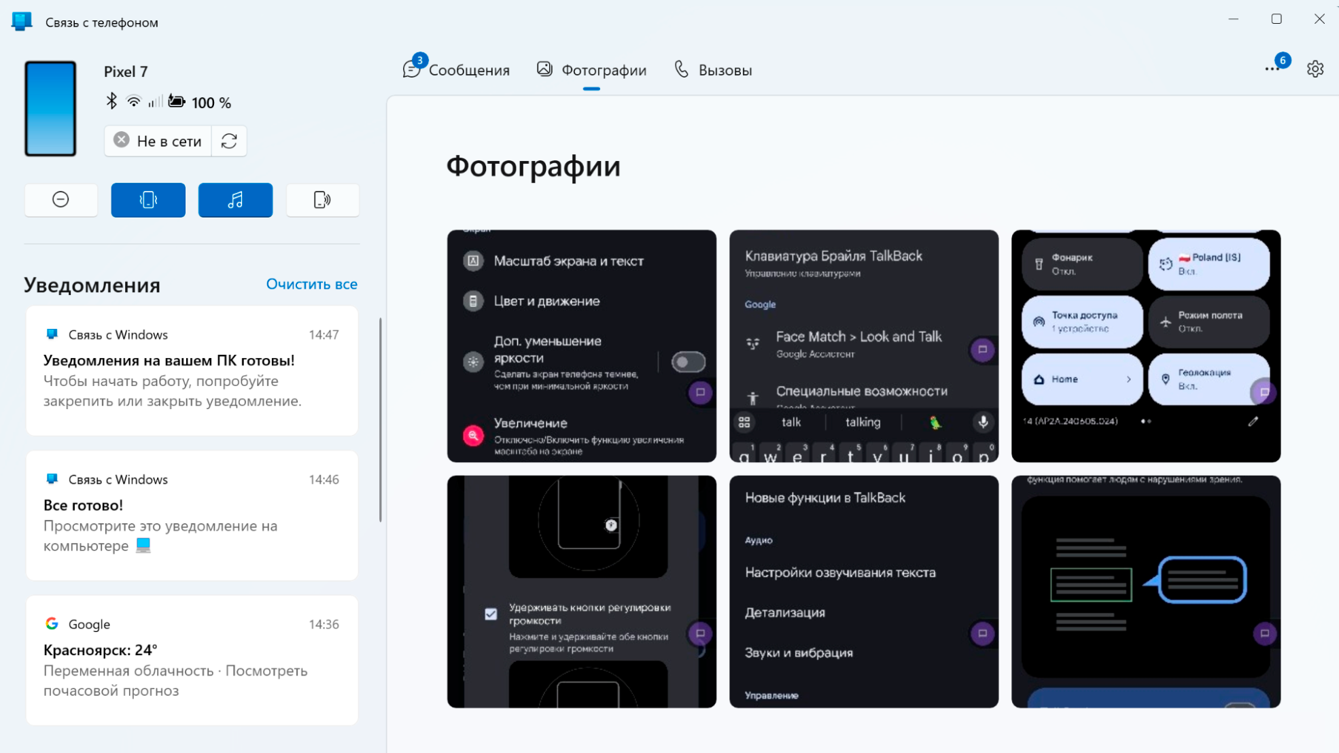
Task: Open Google weather notification Красноярск
Action: coord(192,661)
